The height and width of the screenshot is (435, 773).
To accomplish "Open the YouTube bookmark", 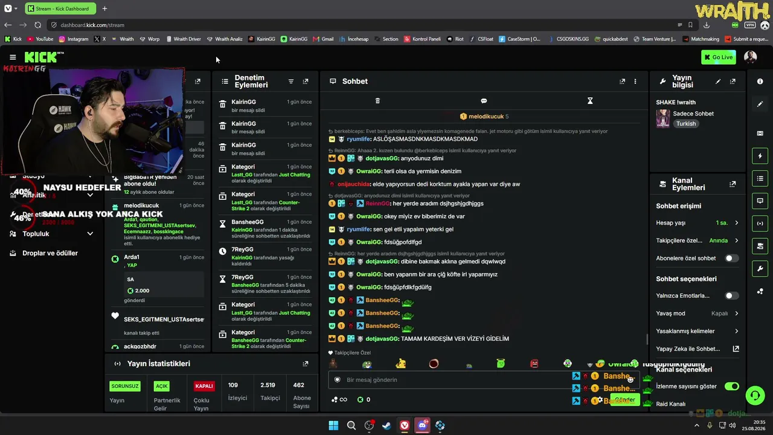I will tap(40, 39).
